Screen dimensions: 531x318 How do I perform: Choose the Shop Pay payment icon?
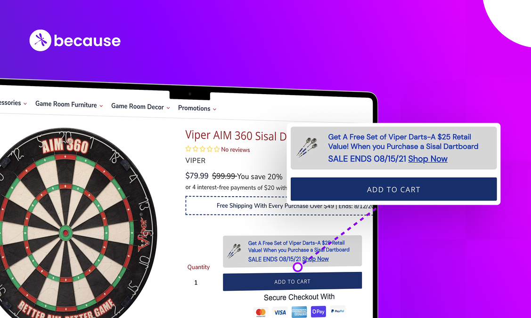[x=319, y=311]
